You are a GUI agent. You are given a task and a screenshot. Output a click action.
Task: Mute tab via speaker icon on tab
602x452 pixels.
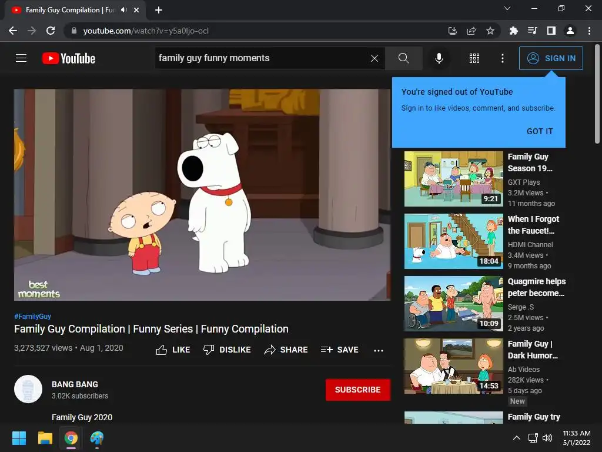[123, 10]
